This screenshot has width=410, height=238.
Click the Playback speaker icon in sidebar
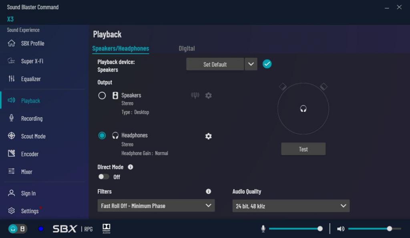tap(11, 100)
